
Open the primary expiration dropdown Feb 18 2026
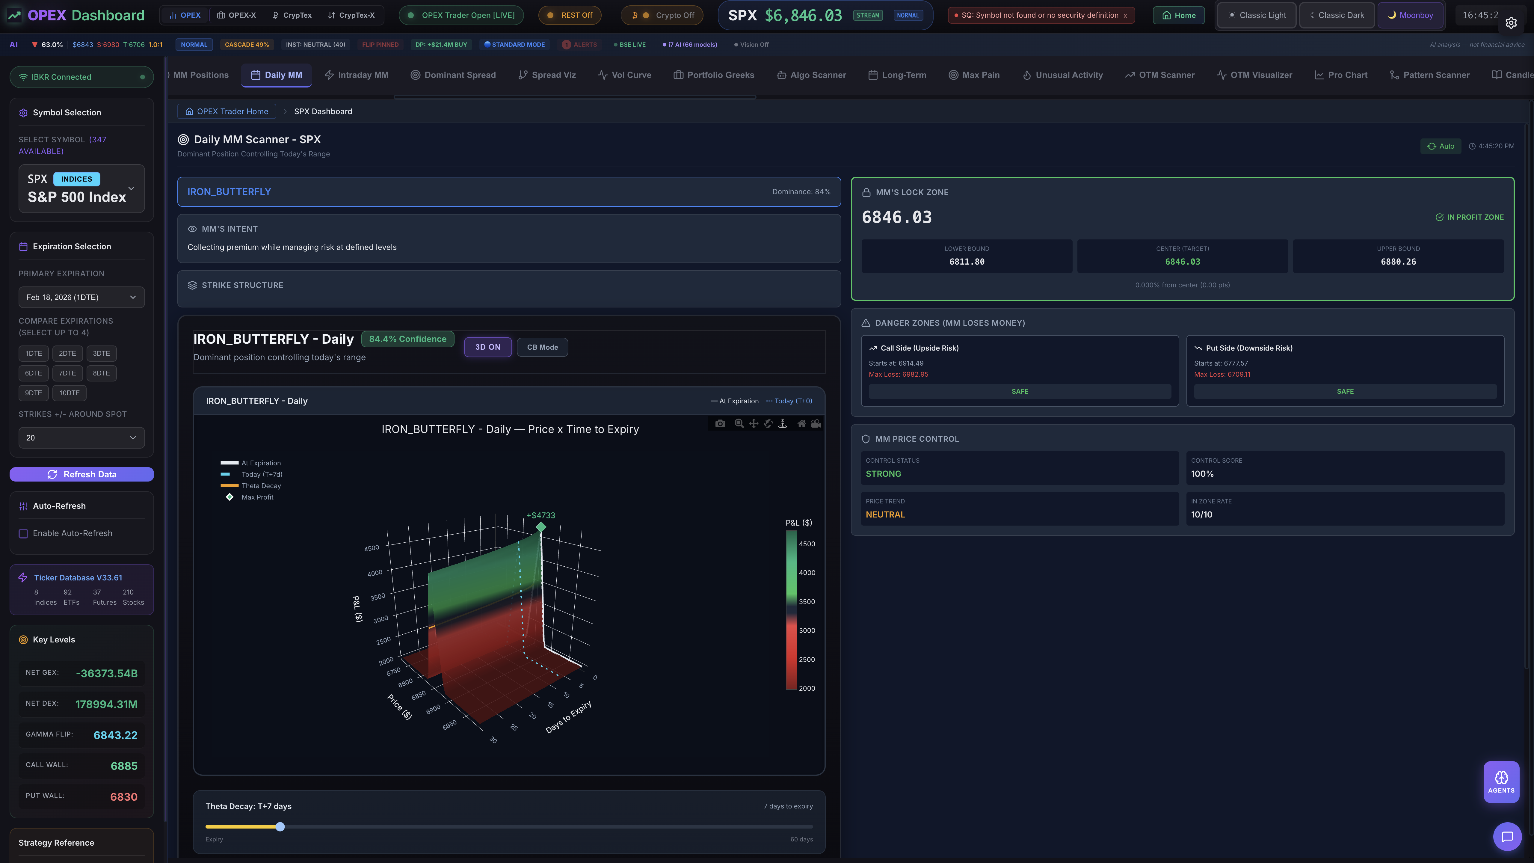pos(81,297)
